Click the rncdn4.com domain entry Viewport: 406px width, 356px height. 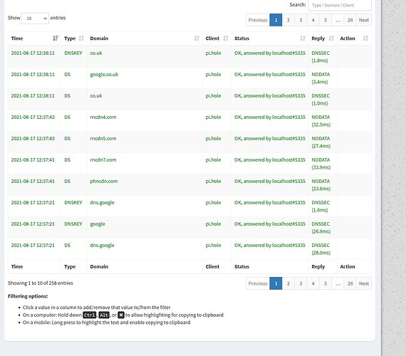(x=103, y=117)
